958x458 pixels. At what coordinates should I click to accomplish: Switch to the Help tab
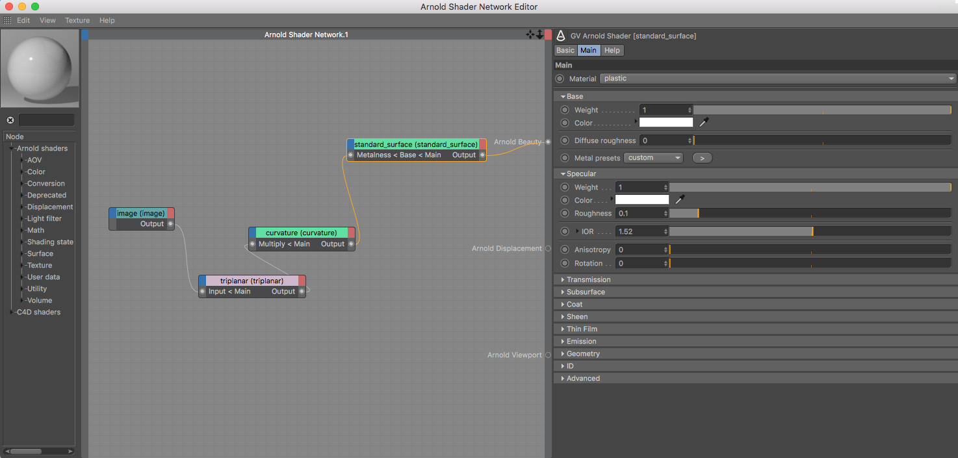point(612,50)
